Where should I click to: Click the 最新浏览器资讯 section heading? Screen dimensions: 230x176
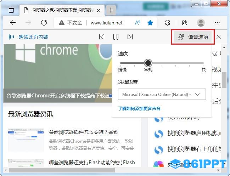tap(30, 114)
